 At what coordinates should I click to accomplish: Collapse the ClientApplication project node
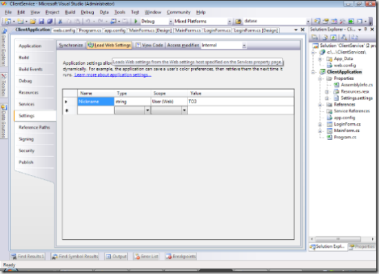tap(314, 72)
